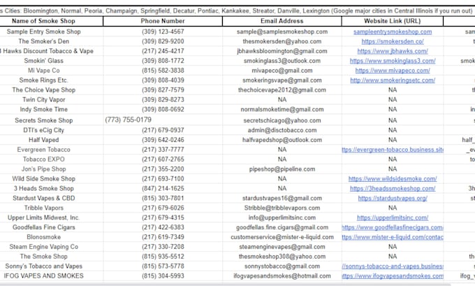
Task: Select the 'Website Link (URL)' header cell
Action: (x=393, y=21)
